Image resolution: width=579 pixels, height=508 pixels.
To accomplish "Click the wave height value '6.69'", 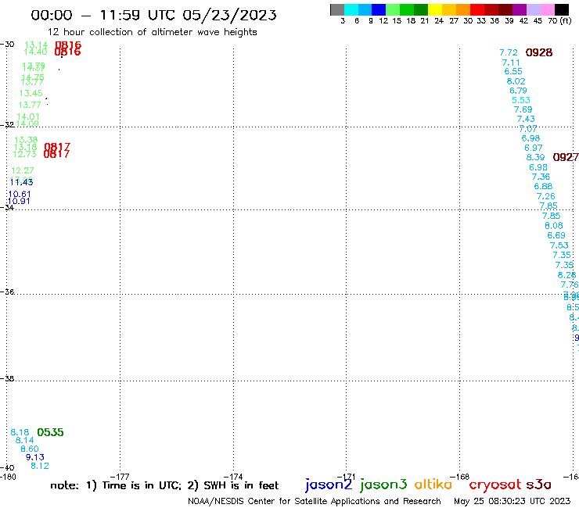I will pyautogui.click(x=556, y=235).
